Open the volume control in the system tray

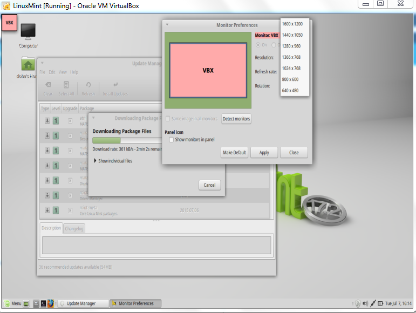click(x=365, y=303)
